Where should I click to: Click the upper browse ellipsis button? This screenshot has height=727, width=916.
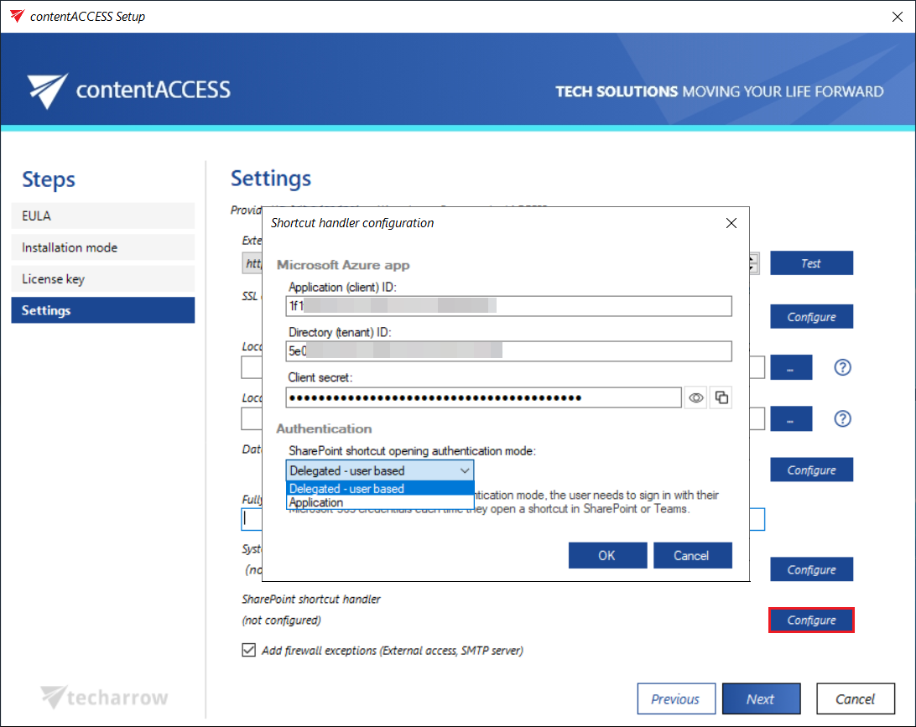(791, 367)
